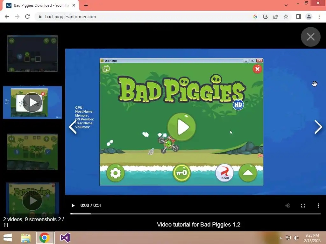Click the green play button in game

coord(181,127)
